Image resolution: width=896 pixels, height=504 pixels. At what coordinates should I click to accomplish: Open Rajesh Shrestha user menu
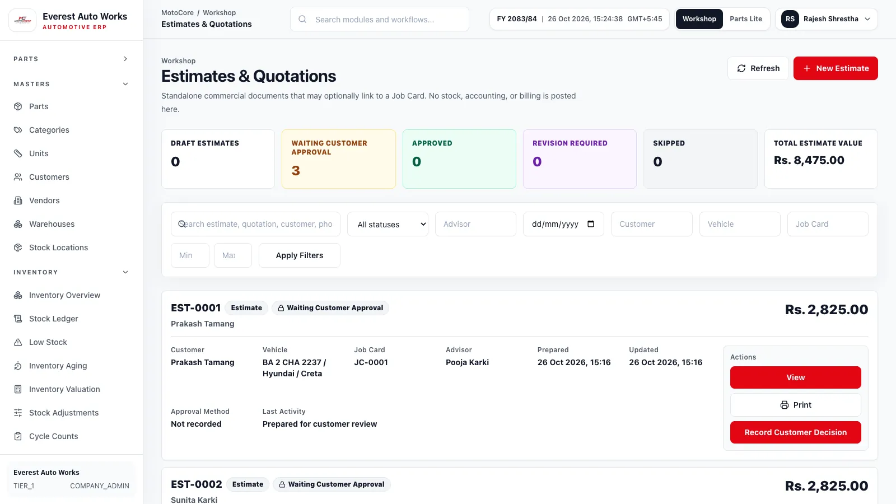pyautogui.click(x=827, y=19)
